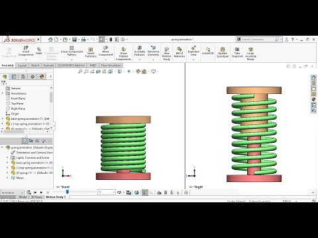
Task: Open the SOLIDWORKS Add-Ins tab
Action: 71,65
